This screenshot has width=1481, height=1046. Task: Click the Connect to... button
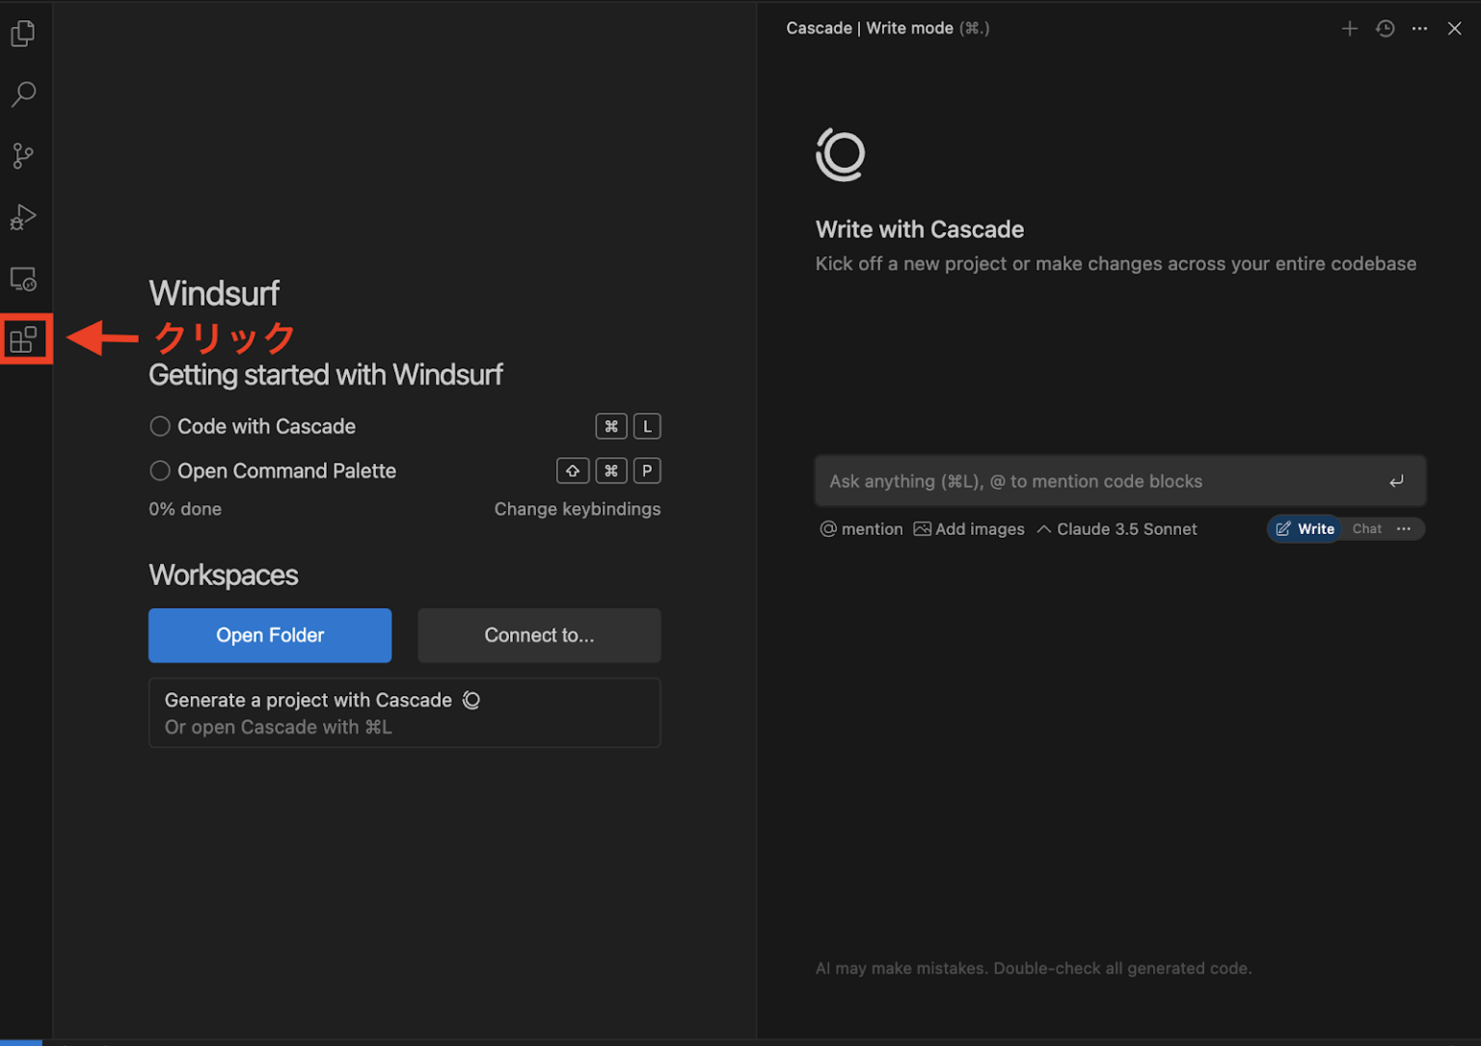(539, 635)
